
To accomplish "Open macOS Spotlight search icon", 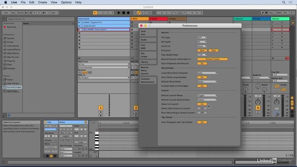I will 284,2.
